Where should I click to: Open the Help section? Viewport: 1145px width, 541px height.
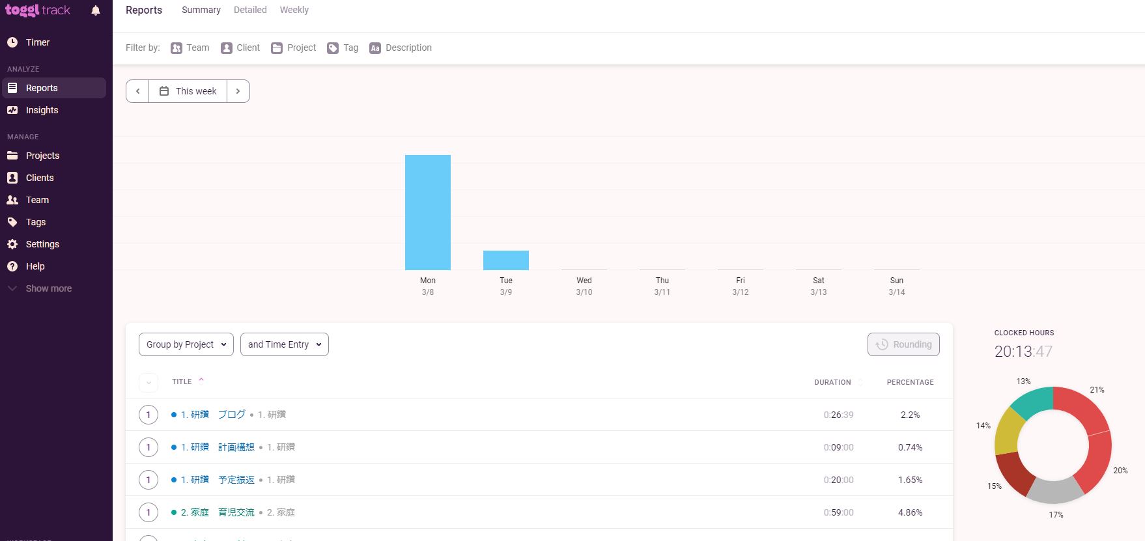click(35, 266)
